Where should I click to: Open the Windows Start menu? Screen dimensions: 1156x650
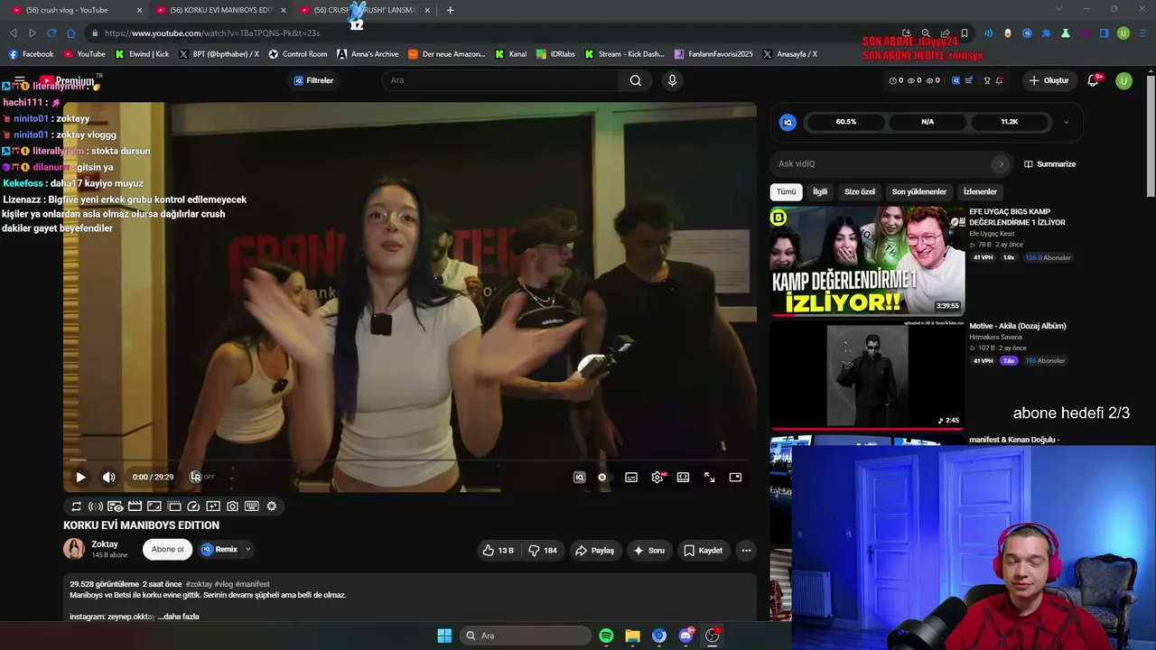point(444,636)
